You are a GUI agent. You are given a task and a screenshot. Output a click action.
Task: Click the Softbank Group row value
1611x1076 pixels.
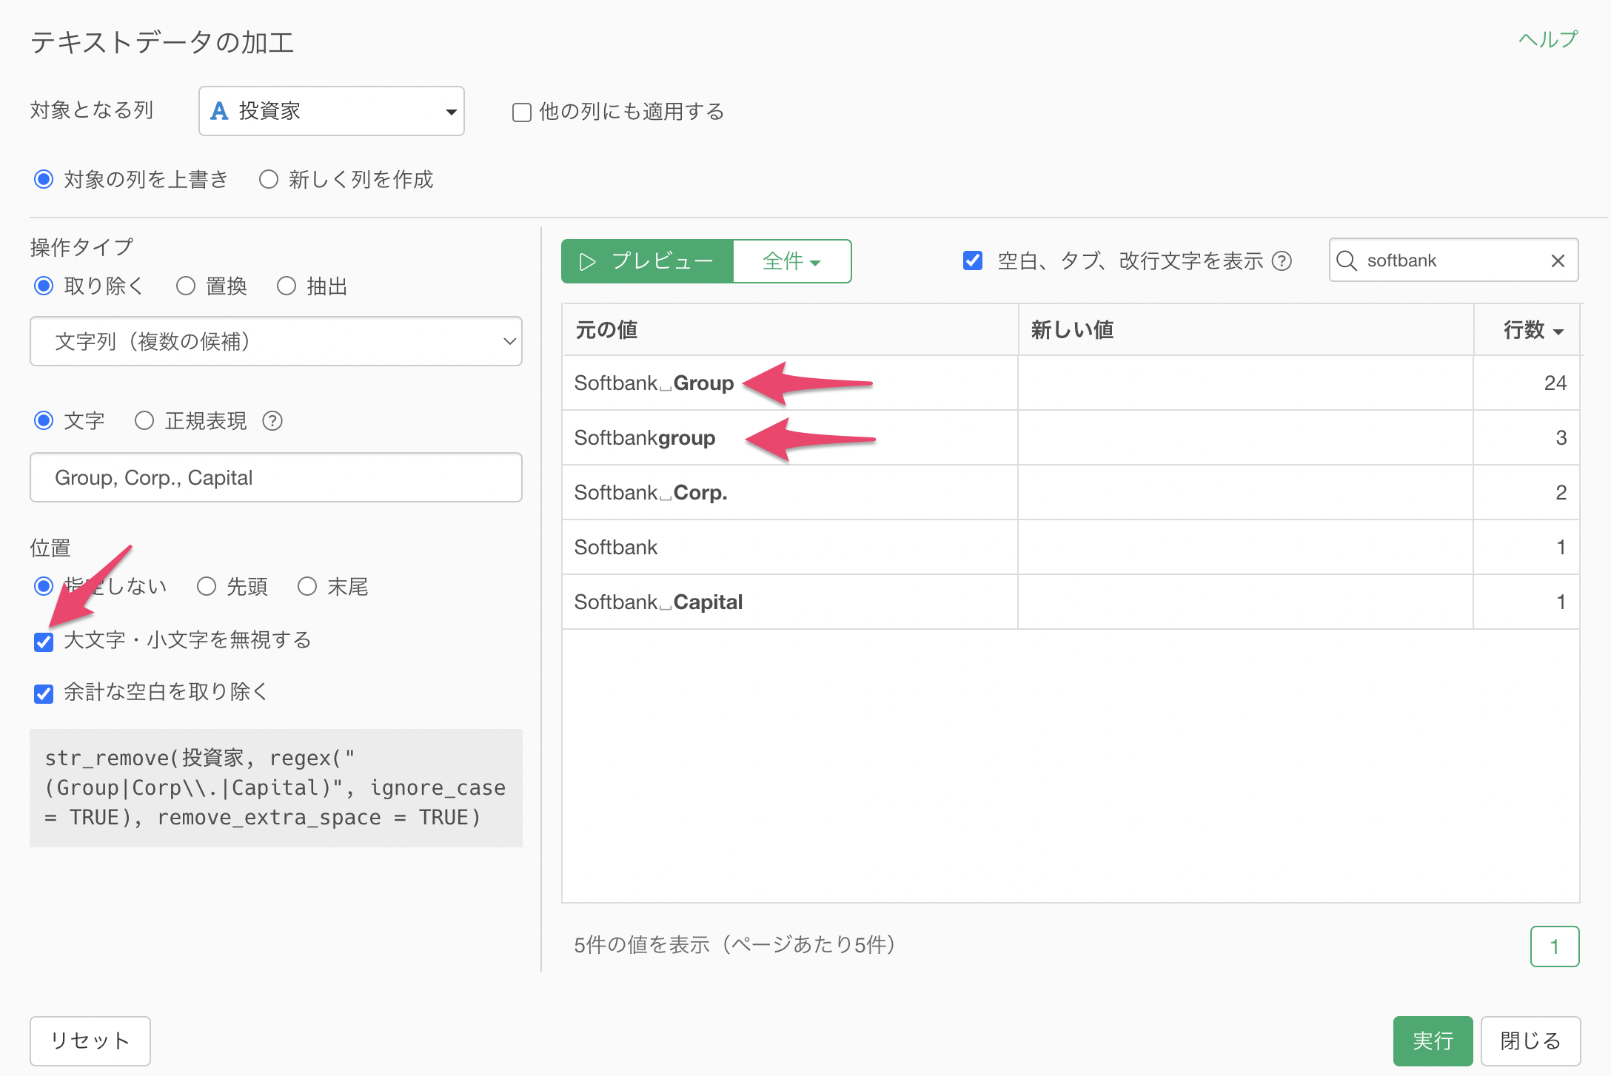tap(654, 383)
